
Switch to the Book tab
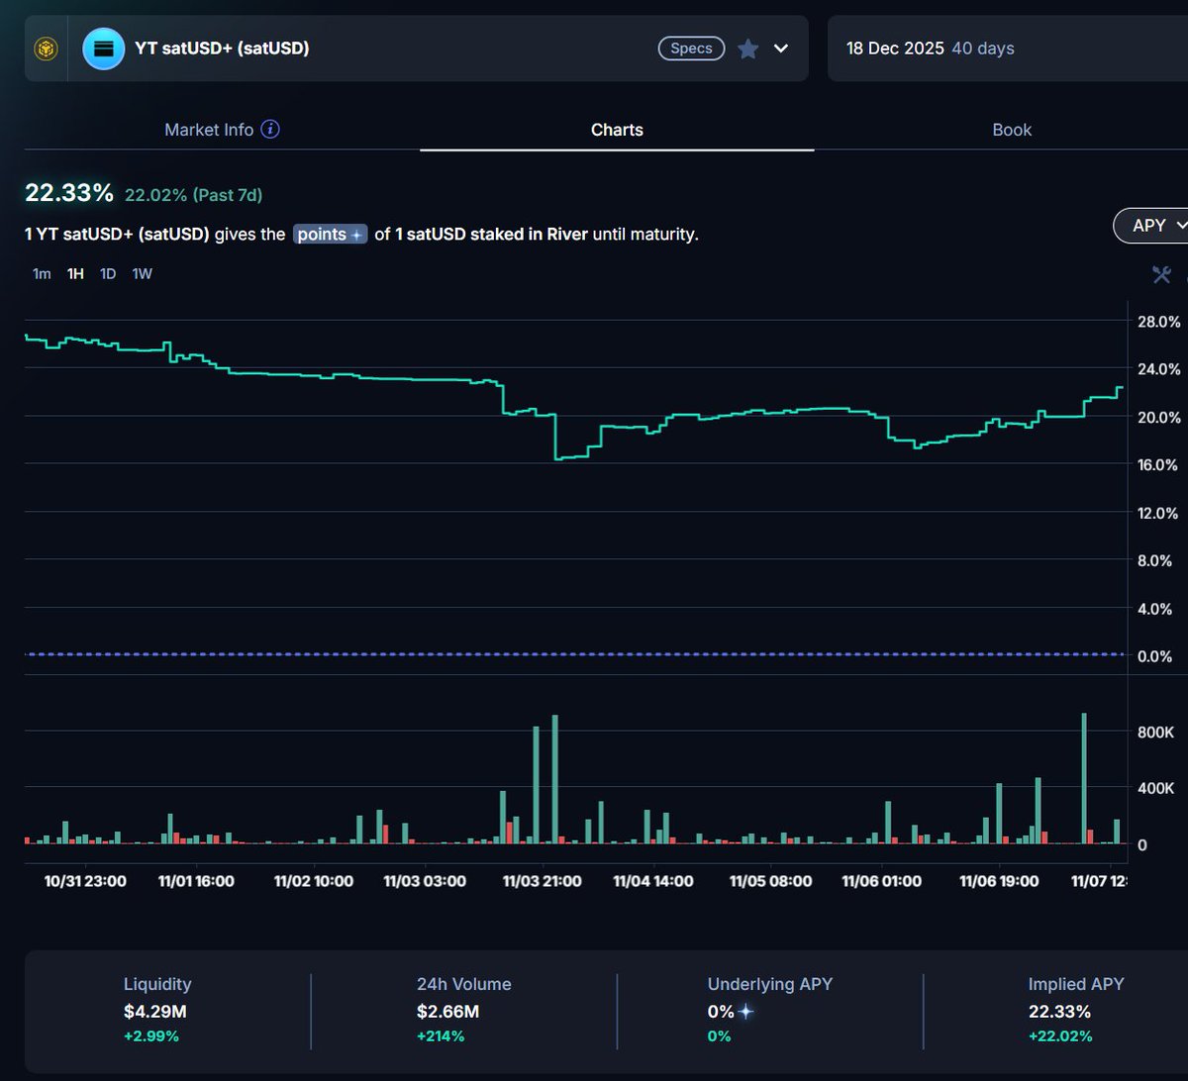(1012, 130)
